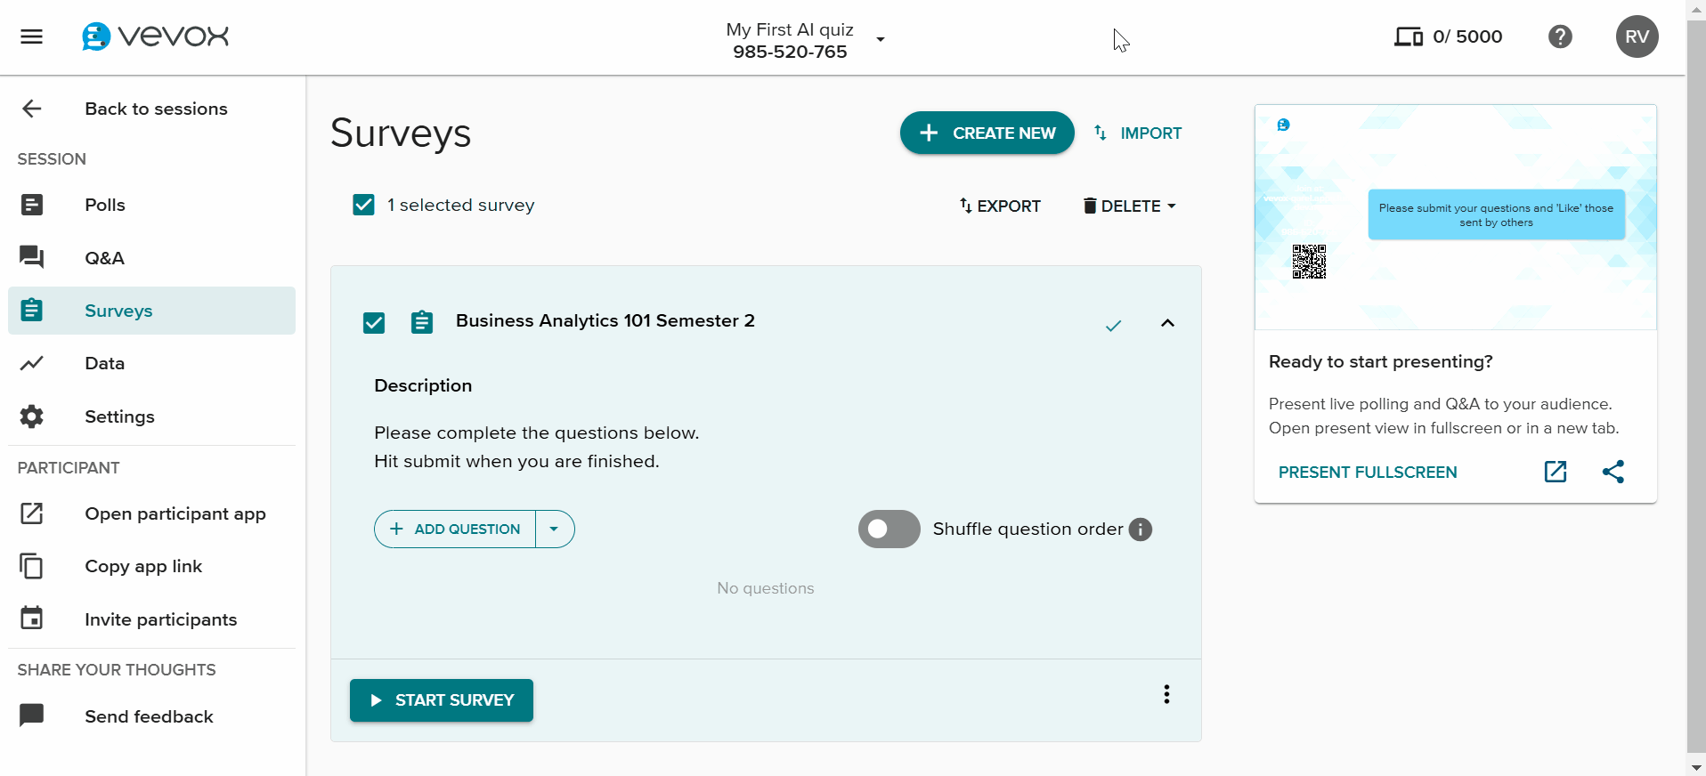Click the checkmark icon on survey header
Image resolution: width=1706 pixels, height=776 pixels.
(1113, 326)
